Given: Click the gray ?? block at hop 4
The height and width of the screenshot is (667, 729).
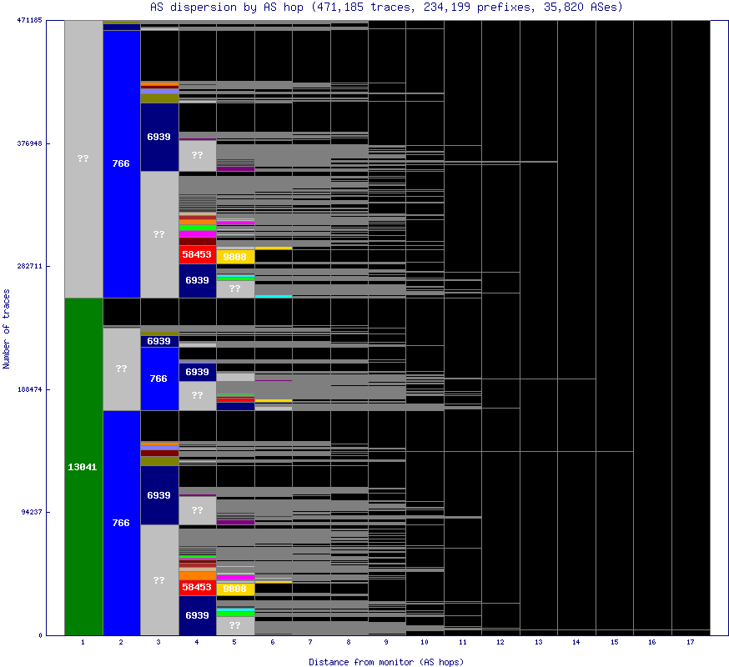Looking at the screenshot, I should coord(199,155).
